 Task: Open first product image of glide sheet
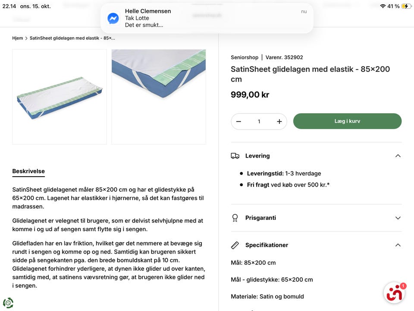60,97
